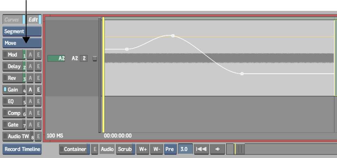The height and width of the screenshot is (158, 337).
Task: Click the A button next to Gate
Action: tap(30, 125)
